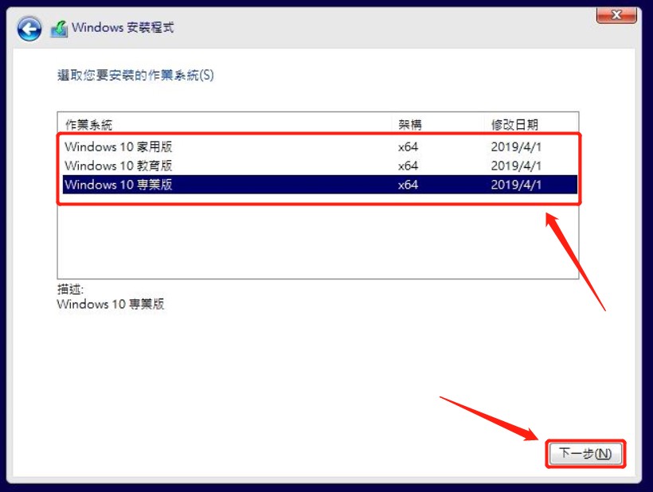
Task: Click the 2019/4/1 date of highlighted 專業版 row
Action: [x=516, y=185]
